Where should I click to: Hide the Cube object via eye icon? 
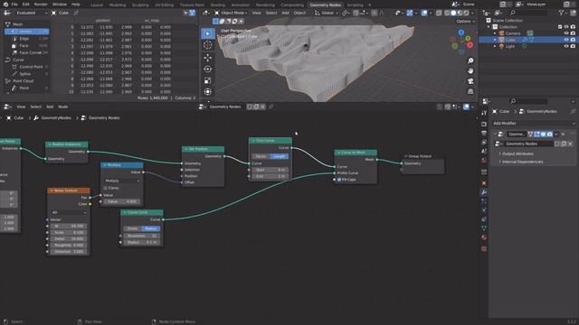tap(566, 40)
